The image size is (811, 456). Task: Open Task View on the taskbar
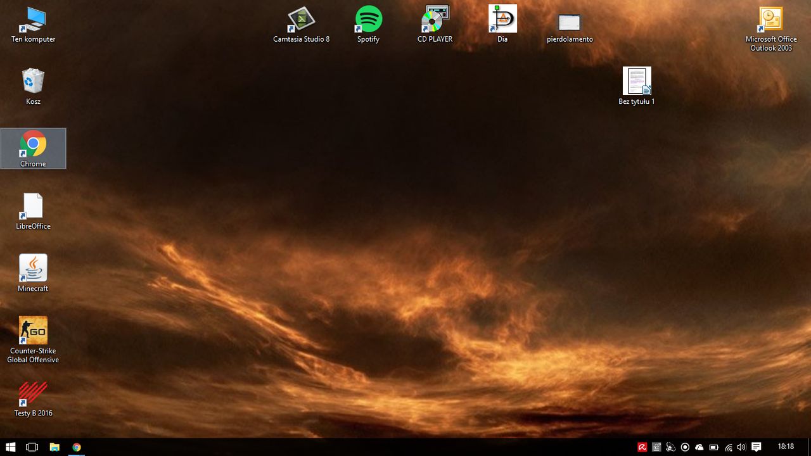coord(32,447)
